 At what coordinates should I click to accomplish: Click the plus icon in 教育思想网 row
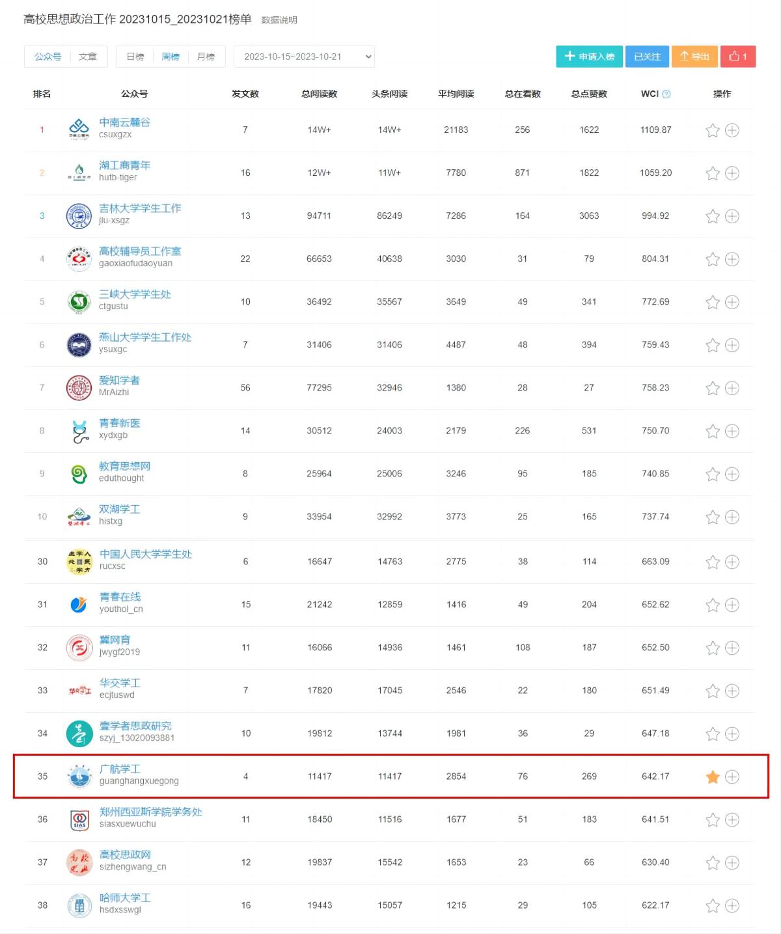pos(732,474)
